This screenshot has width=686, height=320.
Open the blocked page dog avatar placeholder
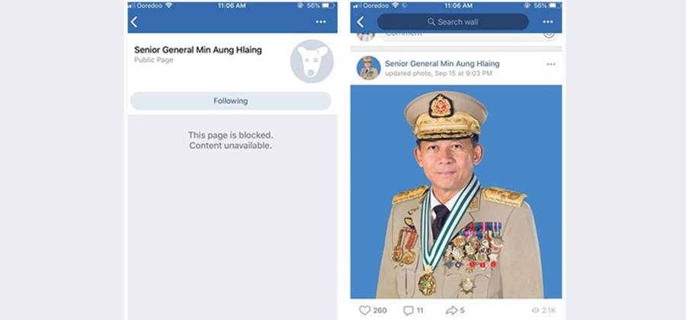tap(312, 61)
